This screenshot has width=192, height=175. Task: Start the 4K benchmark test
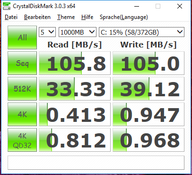pyautogui.click(x=22, y=114)
